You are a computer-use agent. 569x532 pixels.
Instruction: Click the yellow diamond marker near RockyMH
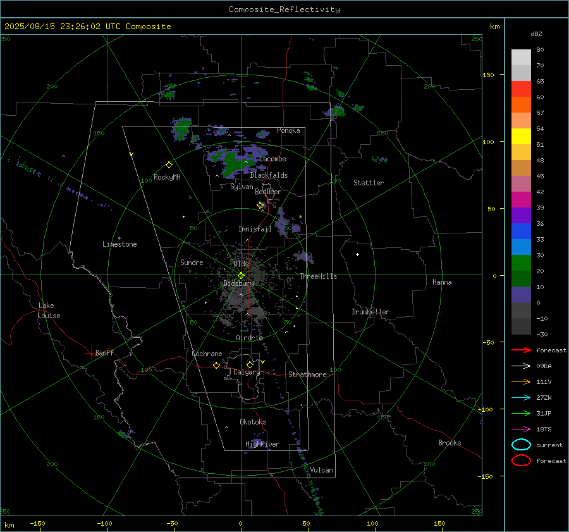[169, 165]
